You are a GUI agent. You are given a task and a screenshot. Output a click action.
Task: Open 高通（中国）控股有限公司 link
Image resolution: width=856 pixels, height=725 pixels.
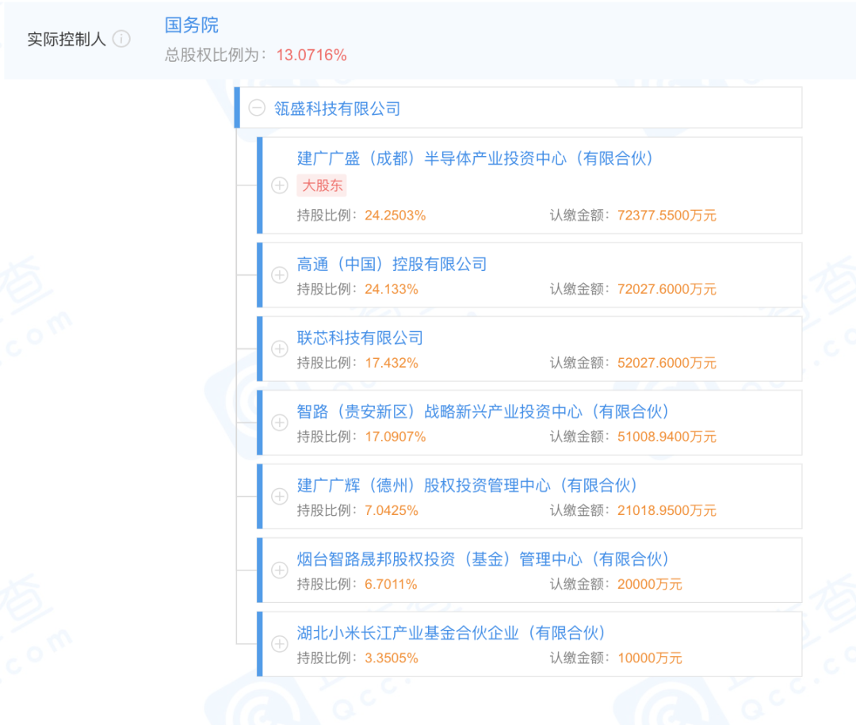392,264
